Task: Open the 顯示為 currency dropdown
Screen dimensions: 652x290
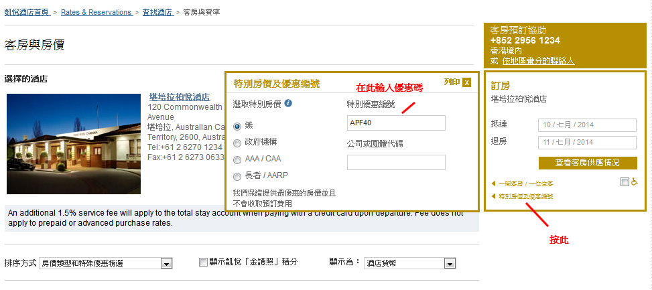Action: 406,264
